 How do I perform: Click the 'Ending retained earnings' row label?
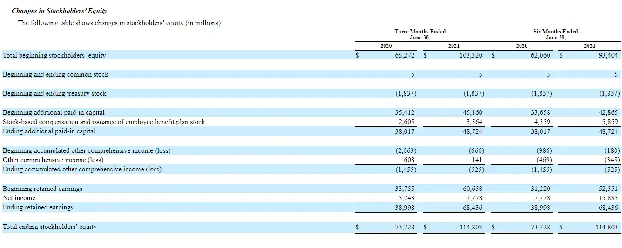38,207
